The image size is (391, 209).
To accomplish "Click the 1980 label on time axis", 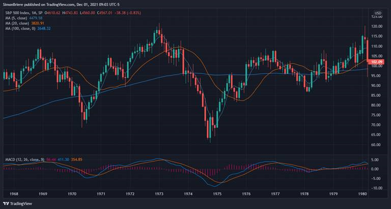I will (364, 194).
